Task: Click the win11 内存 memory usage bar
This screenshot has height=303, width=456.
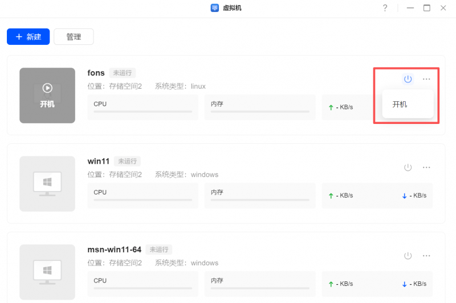Action: [260, 200]
